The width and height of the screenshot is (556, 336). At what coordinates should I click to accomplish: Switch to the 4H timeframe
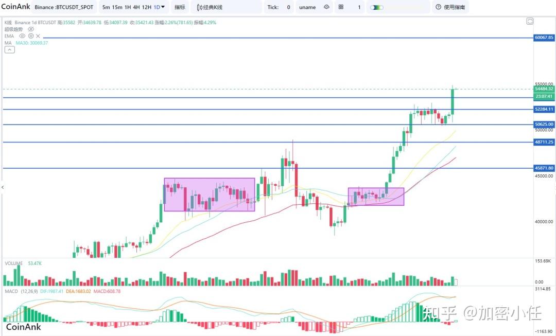136,7
